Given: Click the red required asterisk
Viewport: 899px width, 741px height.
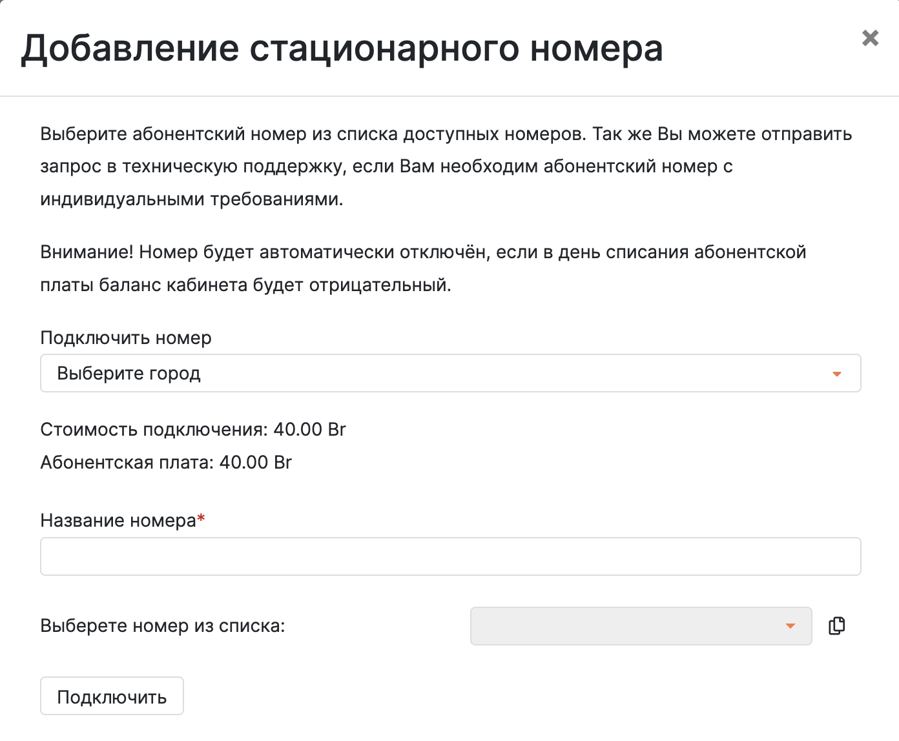Looking at the screenshot, I should 201,518.
